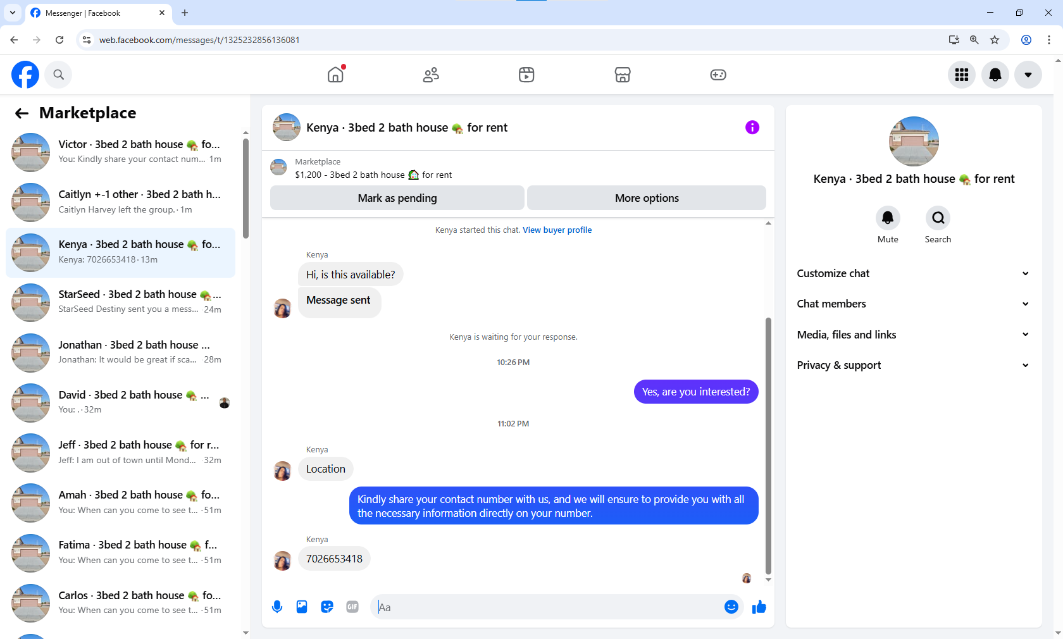This screenshot has width=1063, height=639.
Task: Select the Kenya conversation in list
Action: pyautogui.click(x=120, y=252)
